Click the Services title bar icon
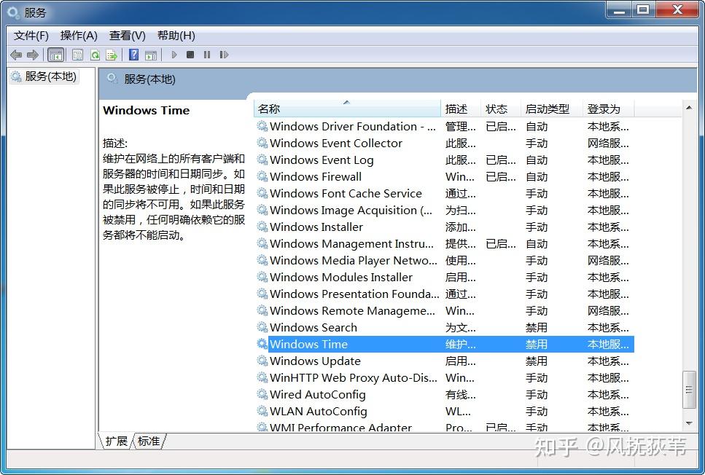The image size is (705, 475). pos(14,12)
